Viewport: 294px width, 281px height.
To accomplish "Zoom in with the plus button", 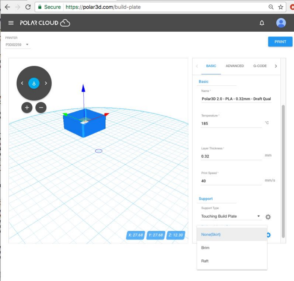I will 27,107.
